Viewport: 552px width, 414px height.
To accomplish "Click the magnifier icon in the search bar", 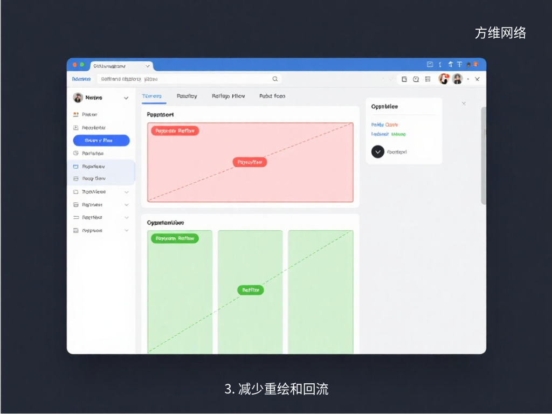I will point(275,79).
